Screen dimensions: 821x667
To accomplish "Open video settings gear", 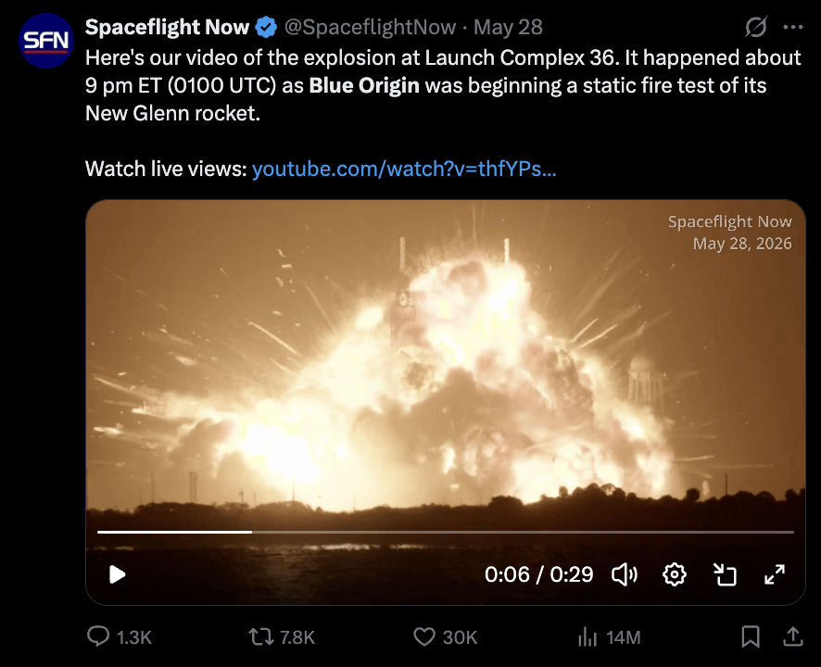I will (x=675, y=574).
